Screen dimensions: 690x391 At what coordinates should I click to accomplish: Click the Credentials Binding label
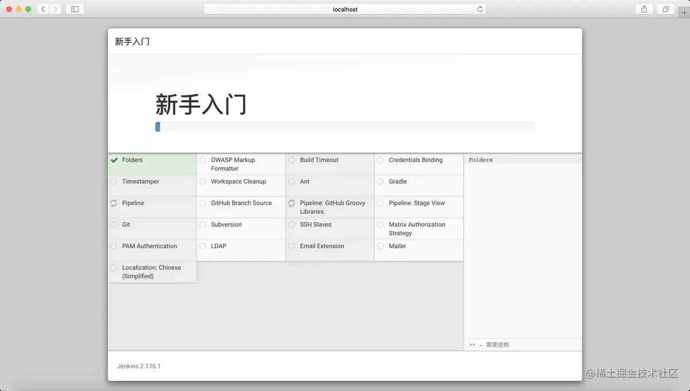(416, 160)
